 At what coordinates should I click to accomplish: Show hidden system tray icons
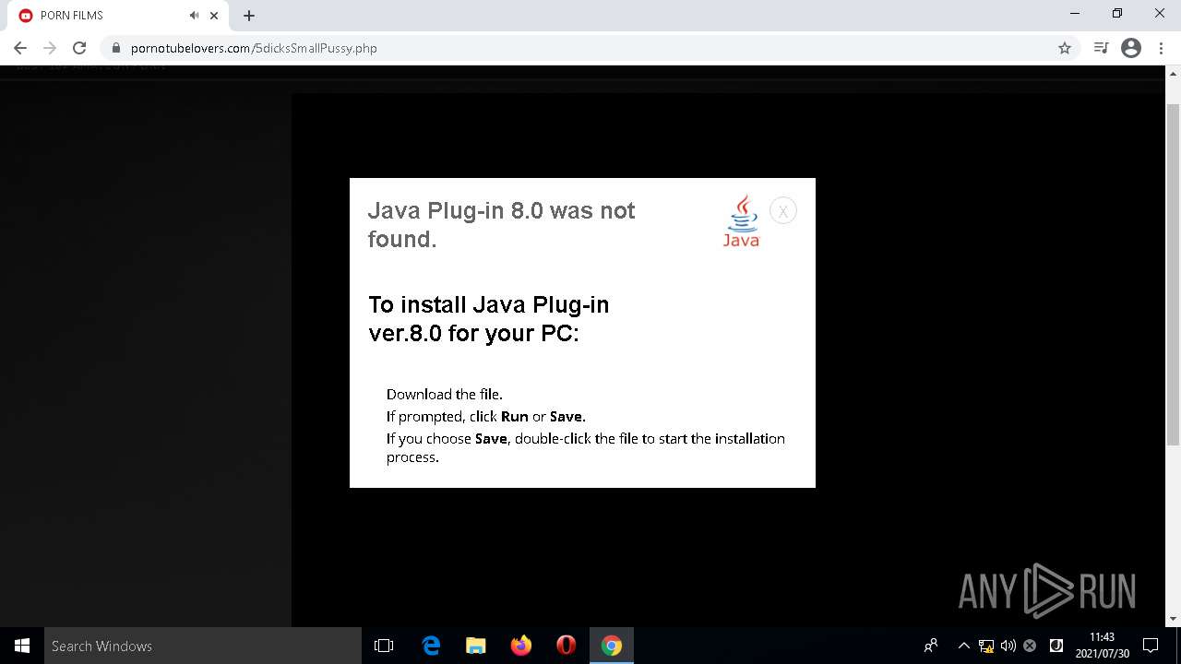click(x=963, y=646)
